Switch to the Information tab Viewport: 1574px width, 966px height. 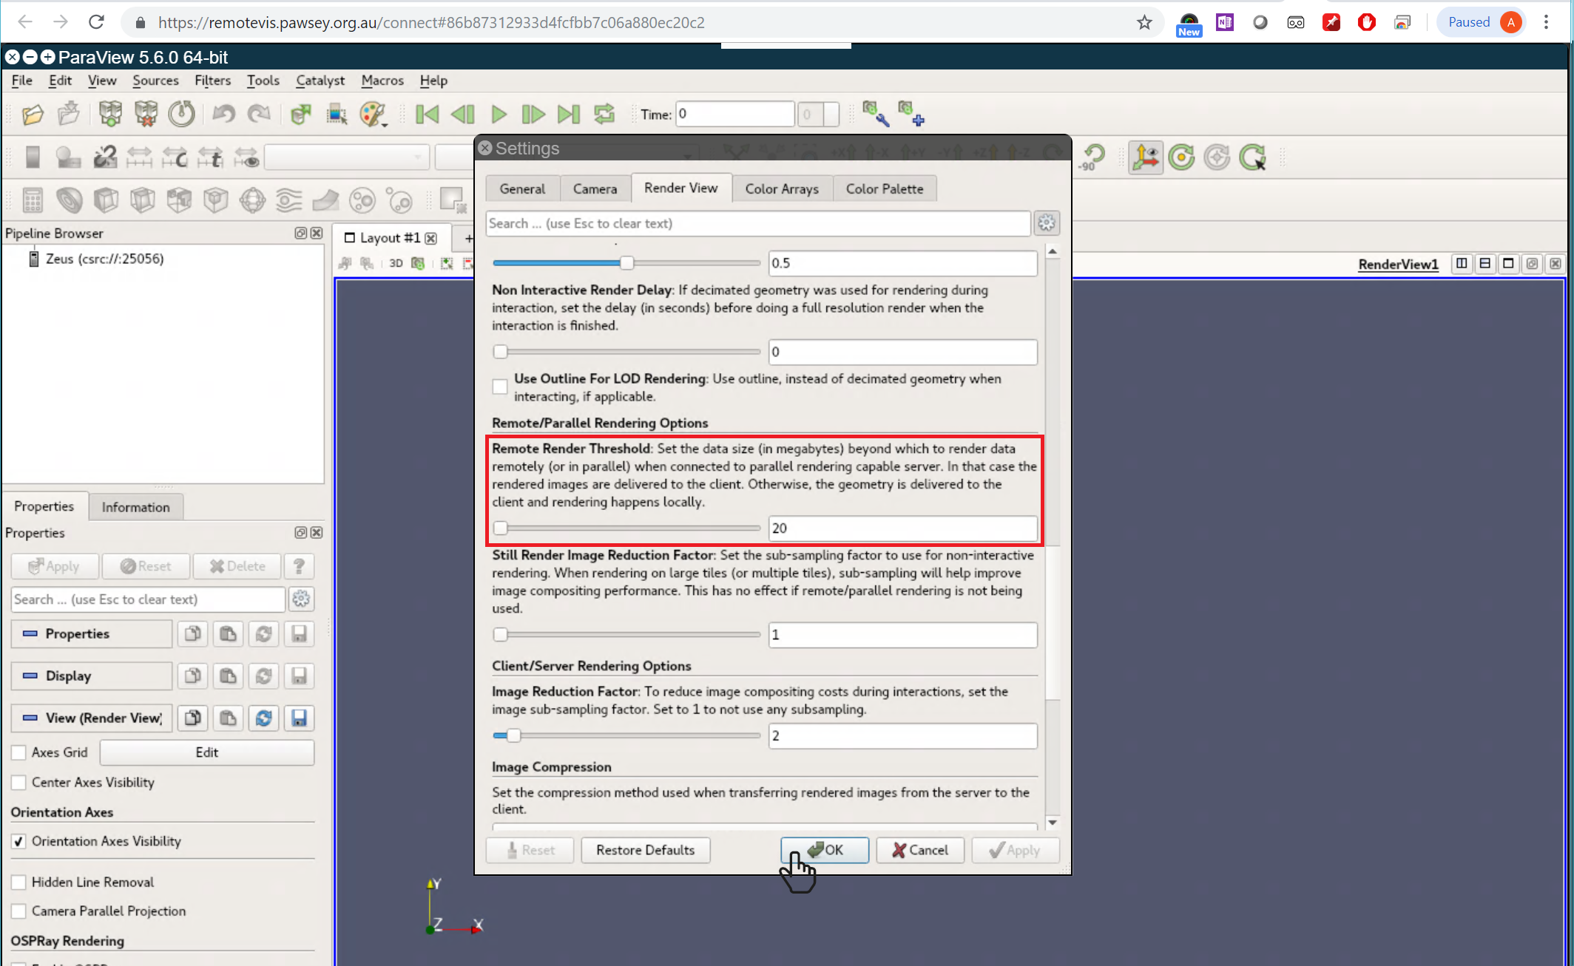(135, 507)
